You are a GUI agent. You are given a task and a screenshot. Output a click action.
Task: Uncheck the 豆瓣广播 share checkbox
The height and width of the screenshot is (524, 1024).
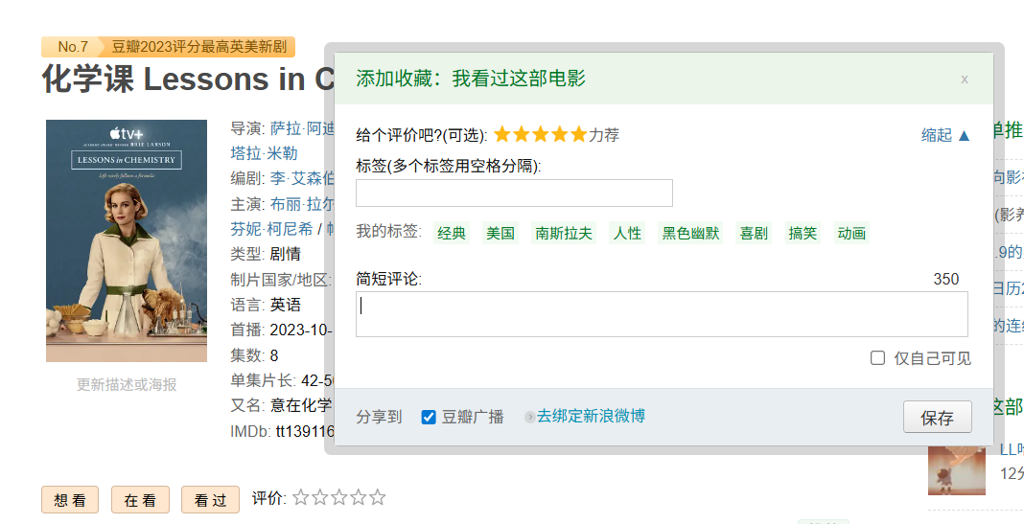tap(429, 417)
